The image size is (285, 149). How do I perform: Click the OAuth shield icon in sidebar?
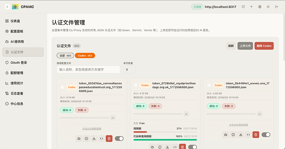point(7,63)
